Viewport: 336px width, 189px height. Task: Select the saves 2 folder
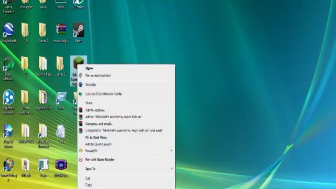coord(61,66)
